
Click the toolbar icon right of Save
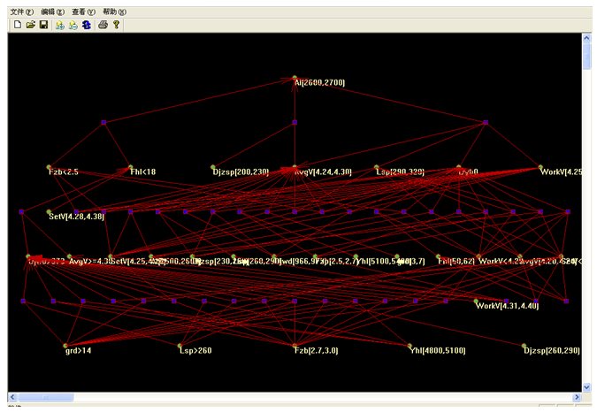click(60, 26)
